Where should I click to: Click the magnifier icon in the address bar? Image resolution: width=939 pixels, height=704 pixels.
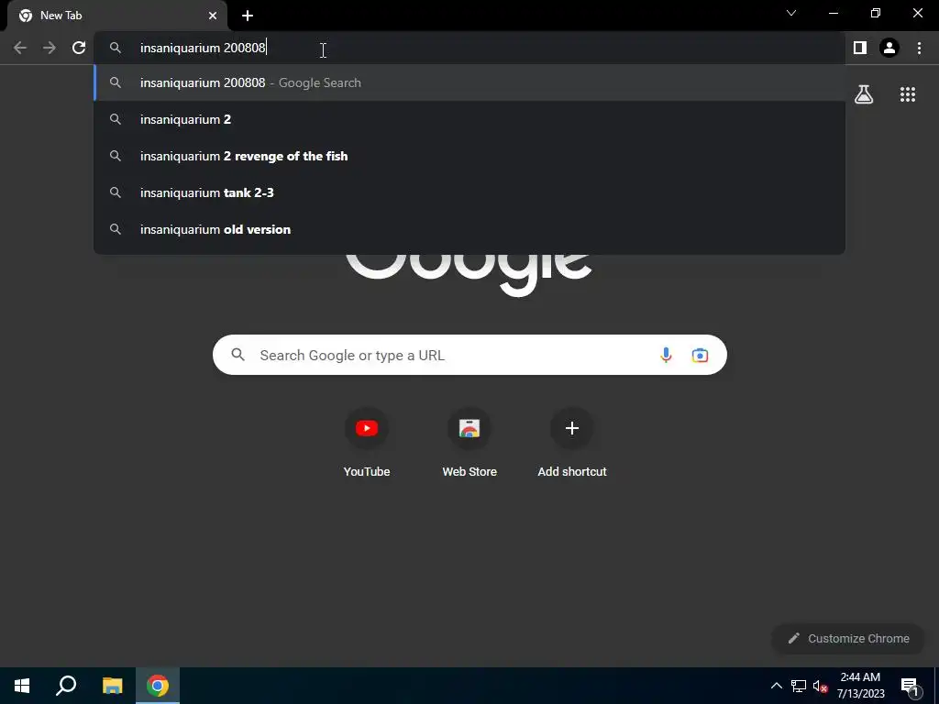click(x=116, y=48)
